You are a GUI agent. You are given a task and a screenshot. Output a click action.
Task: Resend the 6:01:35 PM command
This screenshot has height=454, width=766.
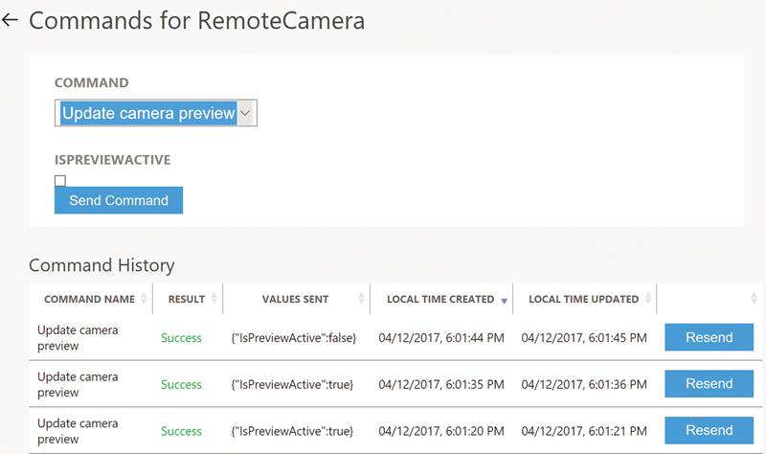pos(709,384)
